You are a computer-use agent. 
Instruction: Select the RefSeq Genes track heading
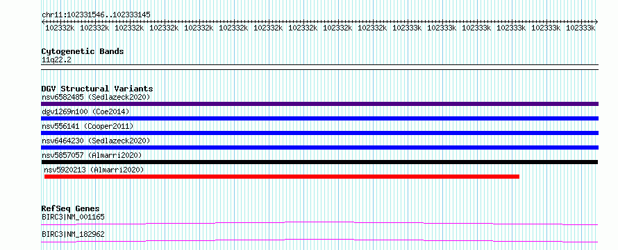pos(71,208)
